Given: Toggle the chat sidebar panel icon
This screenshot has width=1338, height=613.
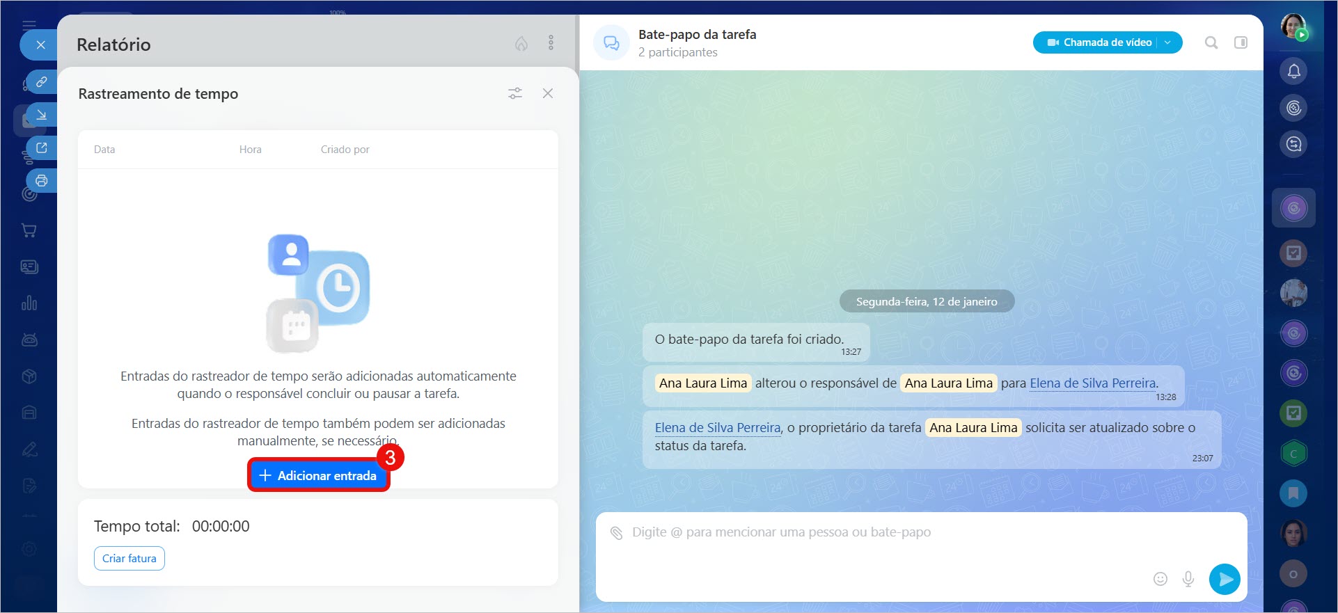Looking at the screenshot, I should (x=1241, y=42).
